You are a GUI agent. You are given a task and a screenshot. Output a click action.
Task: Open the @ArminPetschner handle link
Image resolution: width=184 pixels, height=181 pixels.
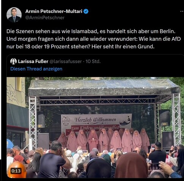click(45, 17)
